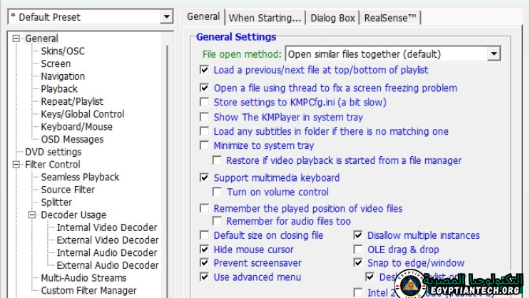The height and width of the screenshot is (298, 530).
Task: Open Internal Video Decoder settings
Action: coord(107,227)
